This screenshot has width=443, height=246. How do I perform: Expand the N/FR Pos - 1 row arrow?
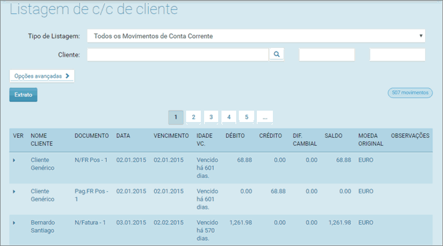[14, 160]
